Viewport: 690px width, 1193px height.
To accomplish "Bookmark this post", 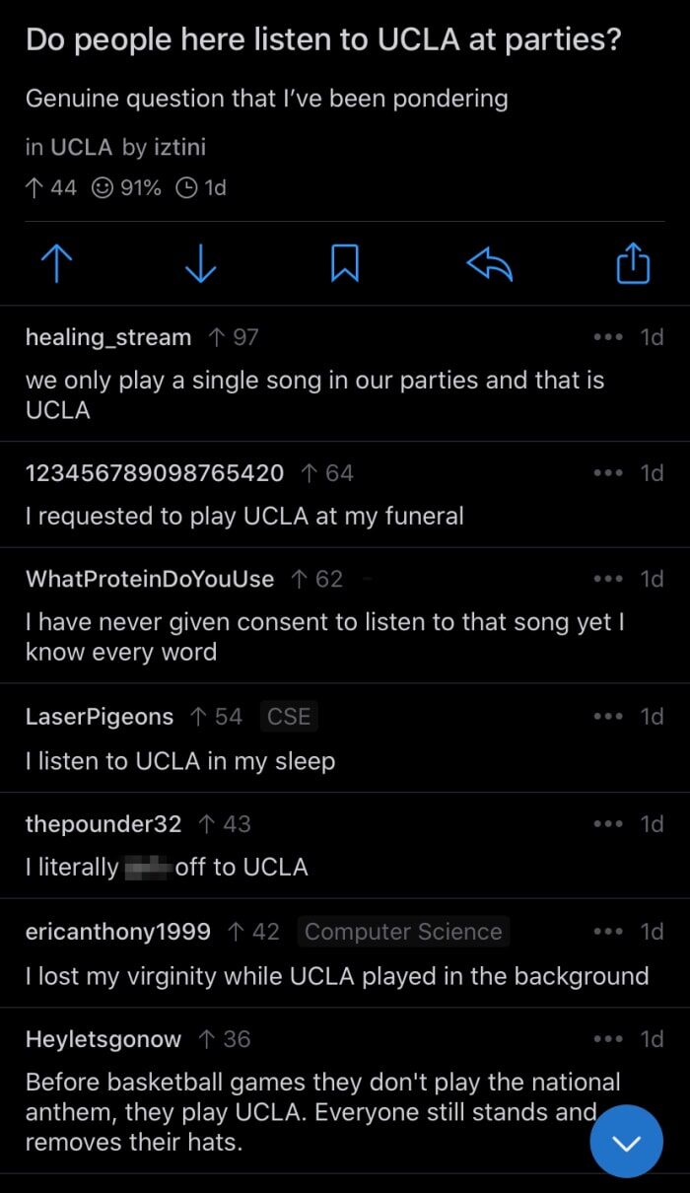I will coord(344,263).
